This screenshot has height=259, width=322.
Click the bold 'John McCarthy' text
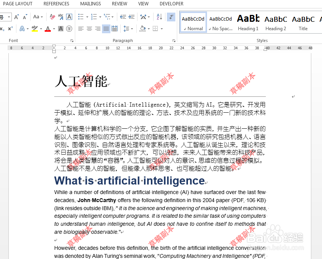(97, 200)
